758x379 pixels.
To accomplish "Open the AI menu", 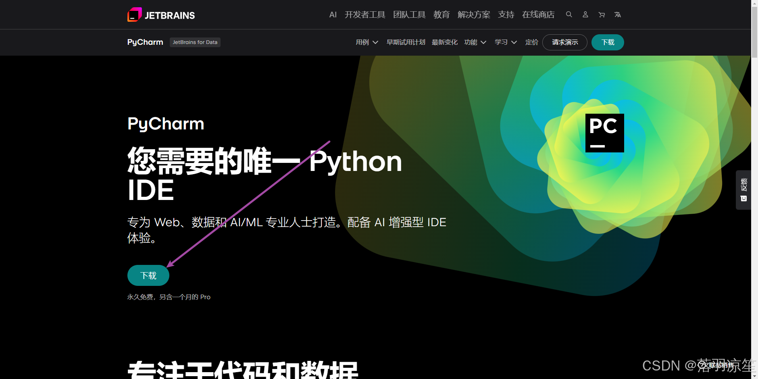I will tap(333, 15).
